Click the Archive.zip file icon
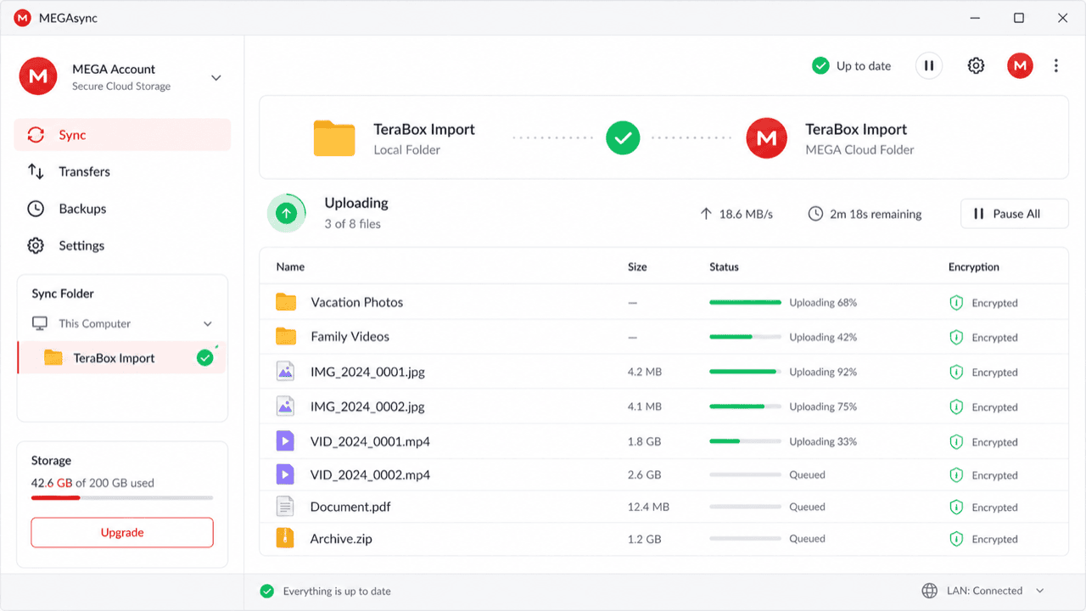The image size is (1086, 611). pyautogui.click(x=285, y=538)
